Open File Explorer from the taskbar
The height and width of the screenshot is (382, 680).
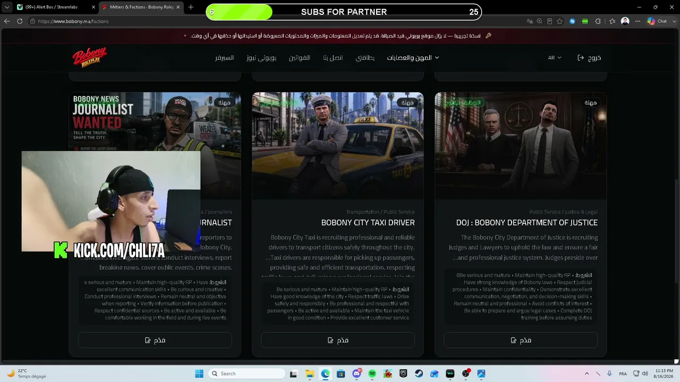310,374
